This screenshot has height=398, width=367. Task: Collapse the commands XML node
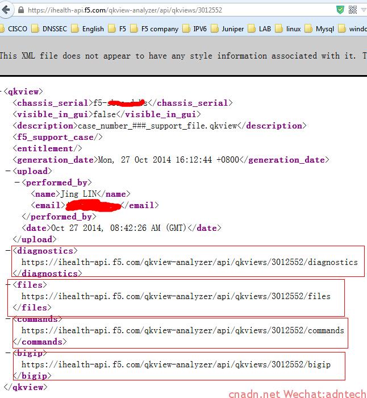coord(8,319)
